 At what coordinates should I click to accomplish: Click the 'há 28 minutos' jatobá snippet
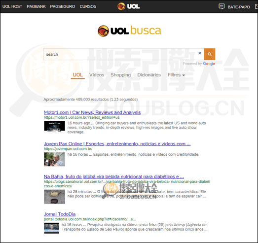137,194
